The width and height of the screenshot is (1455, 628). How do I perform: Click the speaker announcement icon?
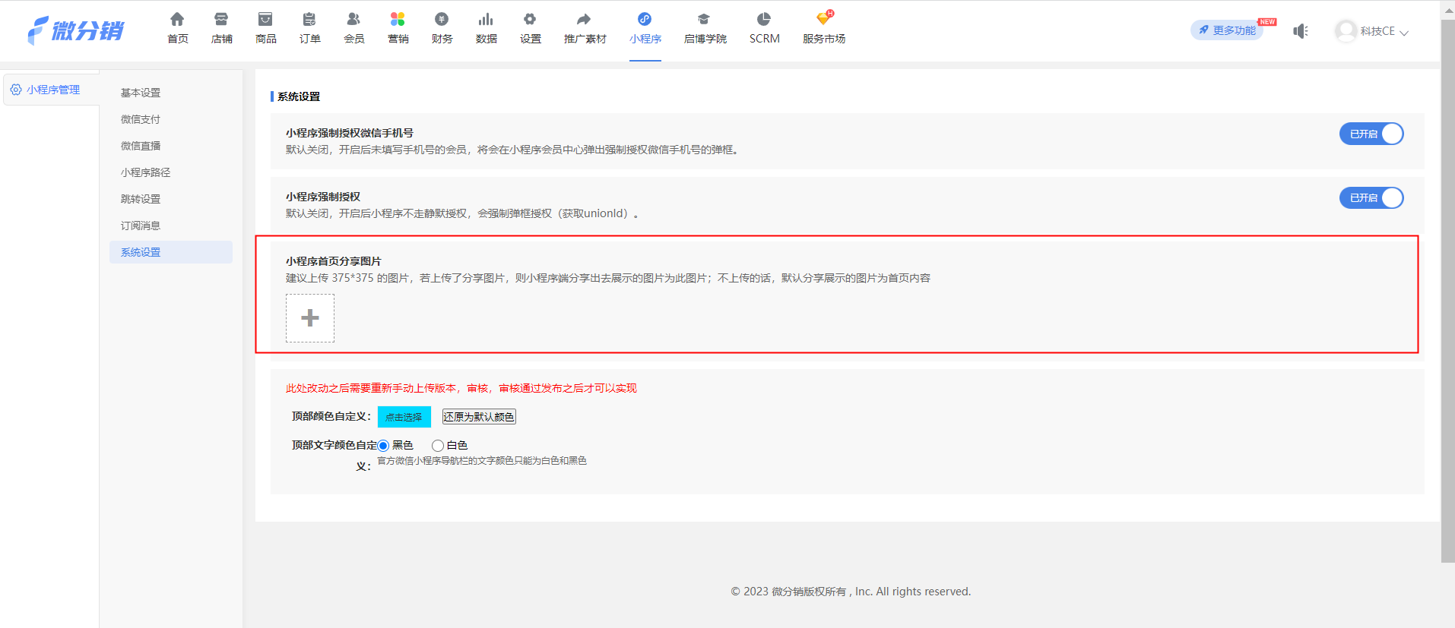click(1301, 31)
